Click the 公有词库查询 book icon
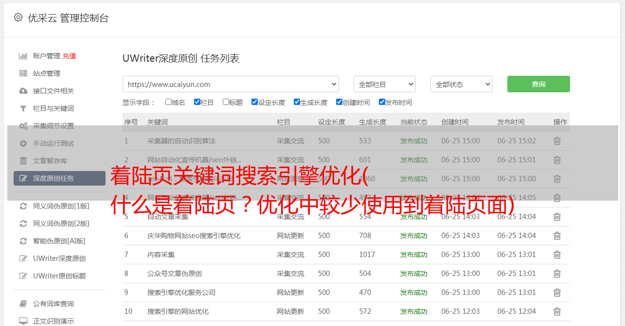Viewport: 625px width, 326px height. [x=23, y=304]
